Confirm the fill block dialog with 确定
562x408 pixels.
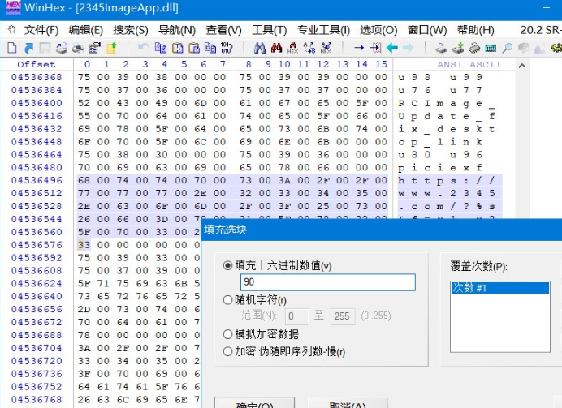pyautogui.click(x=254, y=403)
